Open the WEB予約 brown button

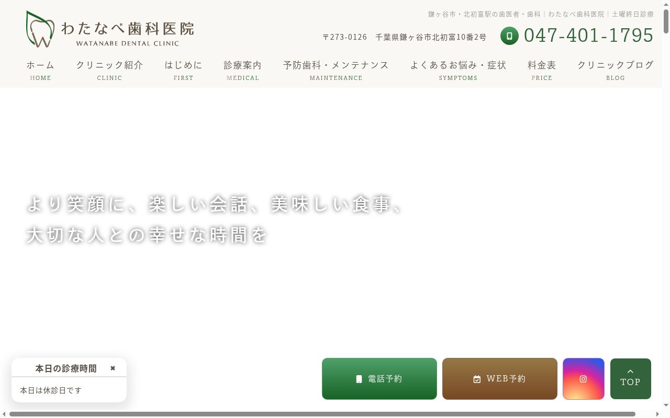pyautogui.click(x=500, y=379)
